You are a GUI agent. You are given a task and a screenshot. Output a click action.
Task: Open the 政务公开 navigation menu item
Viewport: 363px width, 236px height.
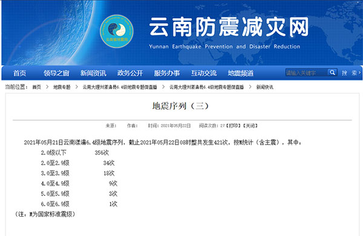coord(130,73)
